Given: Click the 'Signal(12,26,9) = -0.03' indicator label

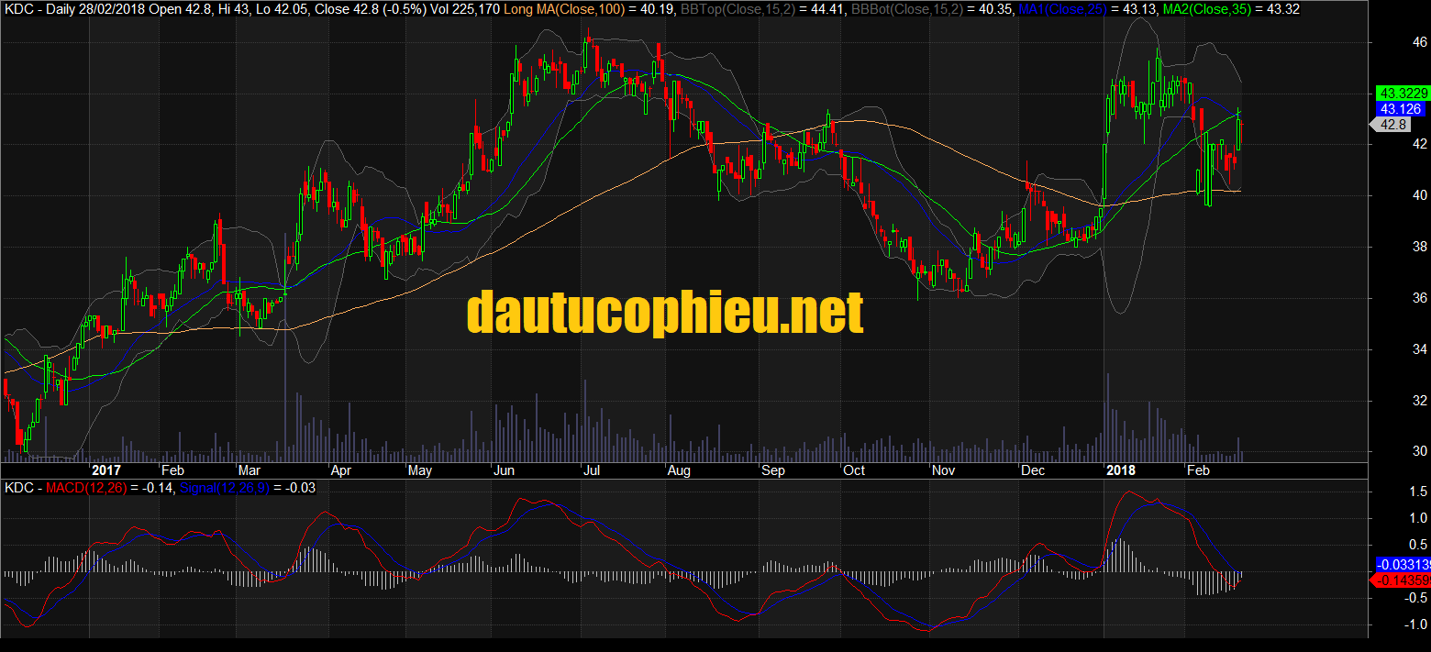Looking at the screenshot, I should 247,488.
